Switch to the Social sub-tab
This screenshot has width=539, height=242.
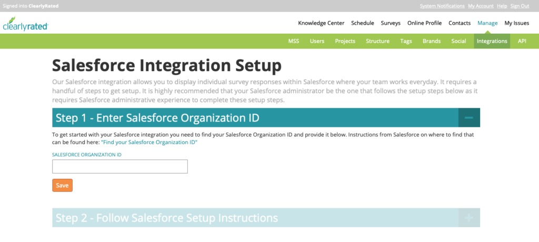(x=458, y=41)
